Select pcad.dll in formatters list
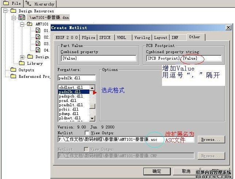Viewport: 235px width, 179px height. (x=74, y=100)
